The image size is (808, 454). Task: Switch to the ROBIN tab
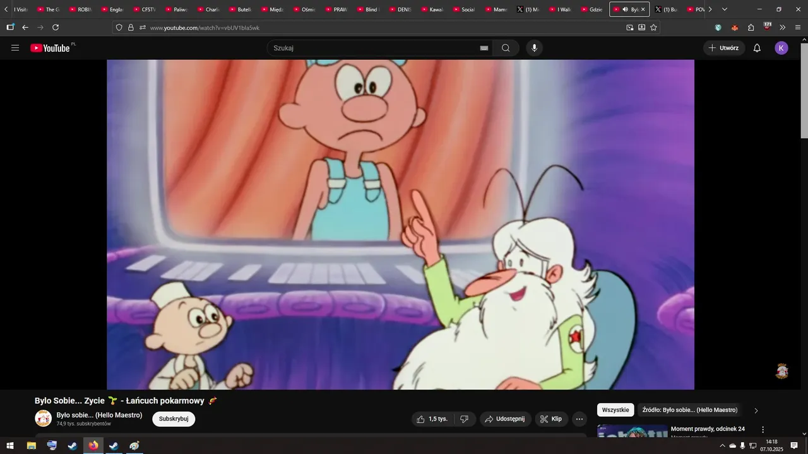point(80,9)
